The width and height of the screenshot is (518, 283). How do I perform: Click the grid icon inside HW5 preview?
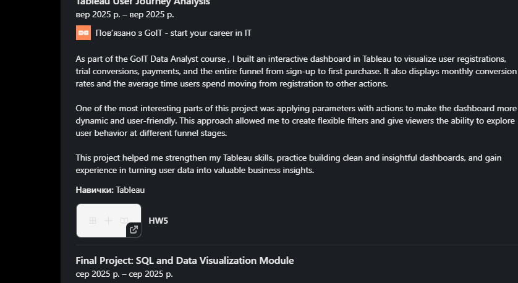click(93, 221)
